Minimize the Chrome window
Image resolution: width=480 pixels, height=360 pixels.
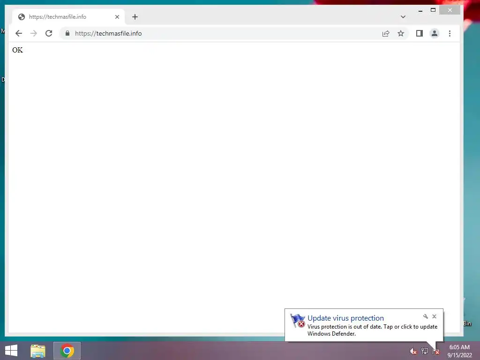point(420,10)
